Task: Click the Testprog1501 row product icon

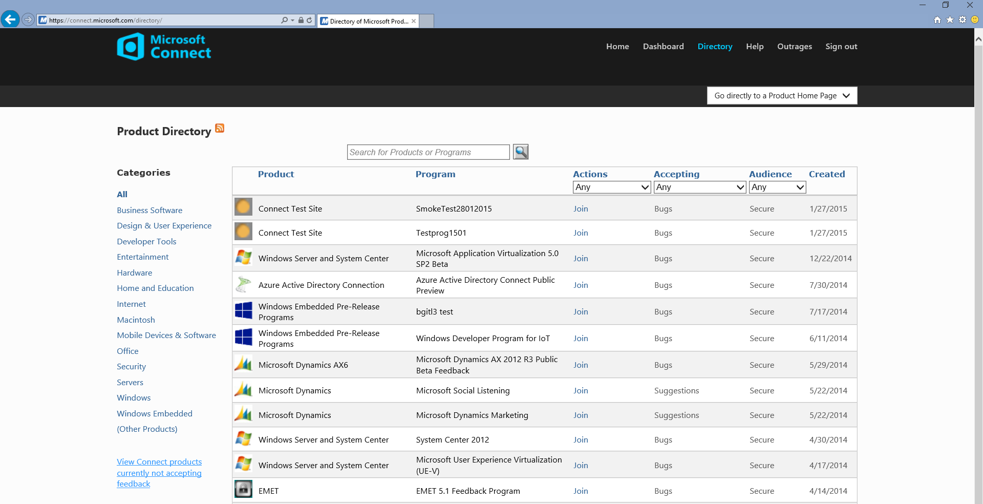Action: click(x=243, y=232)
